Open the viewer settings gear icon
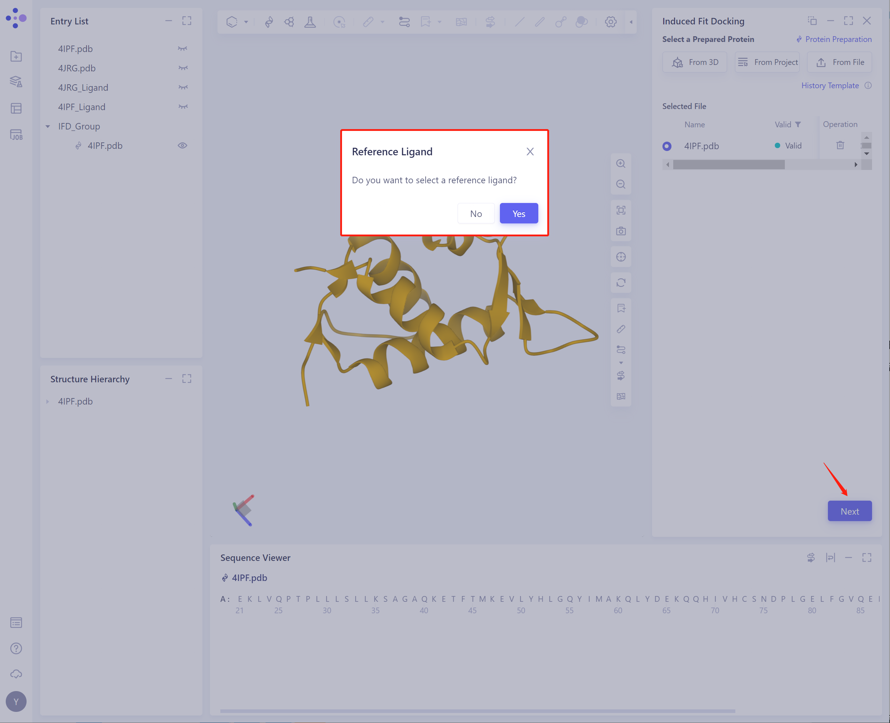 click(x=610, y=22)
